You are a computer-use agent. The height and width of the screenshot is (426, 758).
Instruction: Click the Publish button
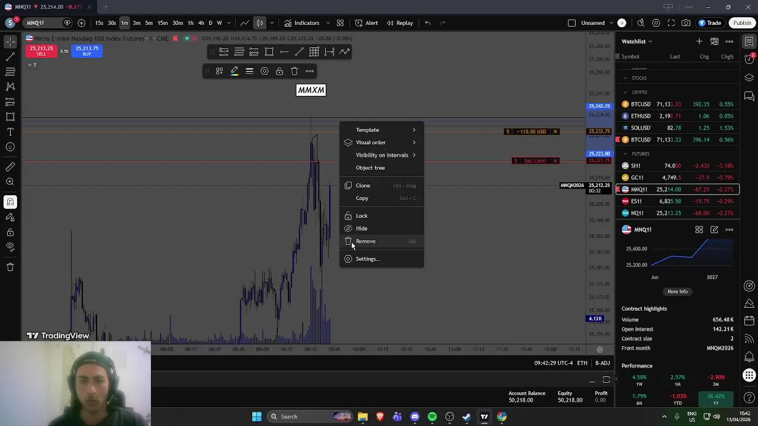(742, 23)
